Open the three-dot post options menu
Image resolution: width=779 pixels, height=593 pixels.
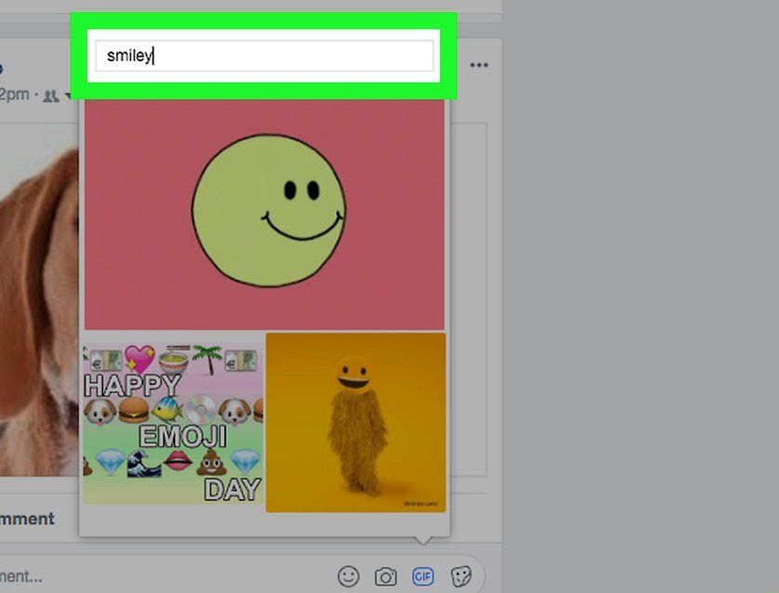[479, 65]
